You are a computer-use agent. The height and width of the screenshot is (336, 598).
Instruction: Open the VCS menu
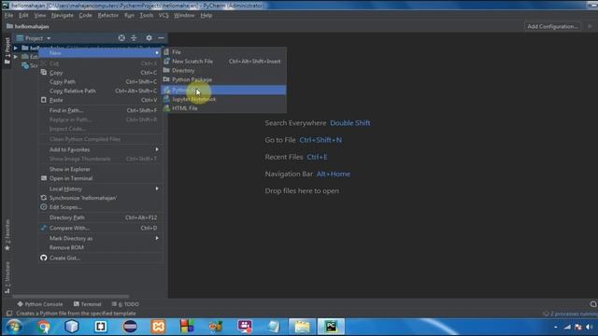[164, 16]
